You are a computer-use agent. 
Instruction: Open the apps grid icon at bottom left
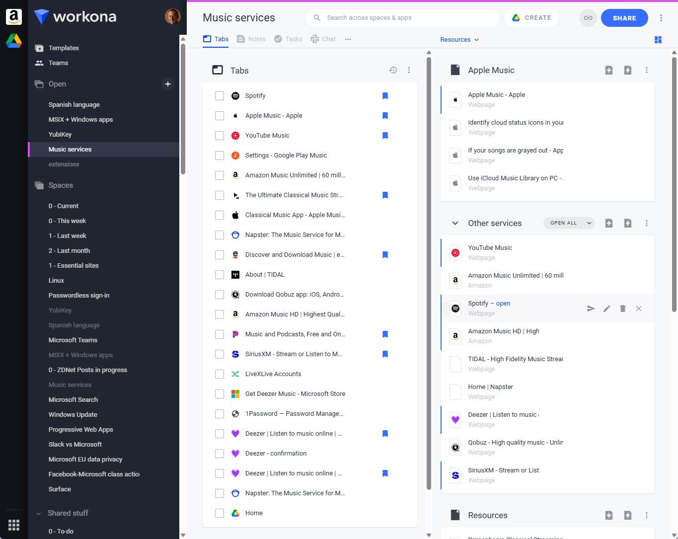tap(14, 525)
